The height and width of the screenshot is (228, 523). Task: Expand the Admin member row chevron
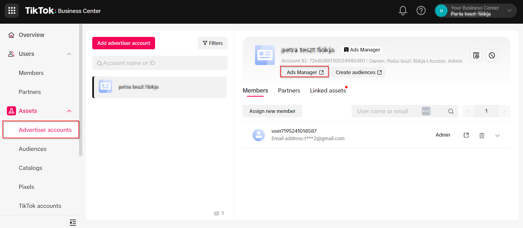click(x=497, y=135)
